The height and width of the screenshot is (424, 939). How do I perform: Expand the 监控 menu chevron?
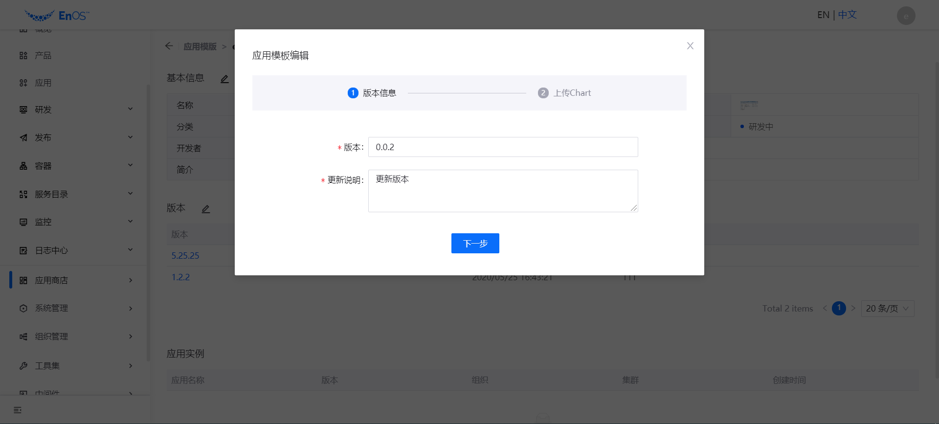click(x=130, y=222)
